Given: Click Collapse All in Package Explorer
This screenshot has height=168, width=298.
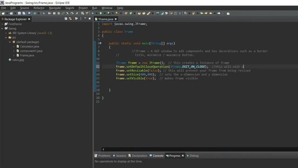Looking at the screenshot, I should (66, 19).
